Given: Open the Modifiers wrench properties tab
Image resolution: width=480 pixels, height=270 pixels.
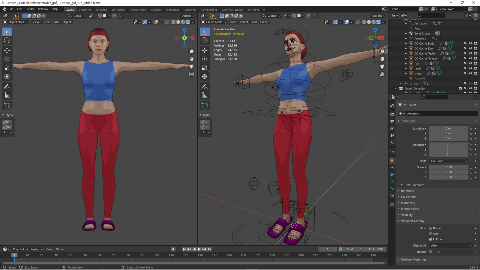Looking at the screenshot, I should (x=392, y=105).
